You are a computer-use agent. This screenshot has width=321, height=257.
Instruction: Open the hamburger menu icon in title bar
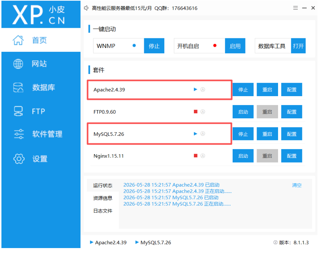click(295, 8)
